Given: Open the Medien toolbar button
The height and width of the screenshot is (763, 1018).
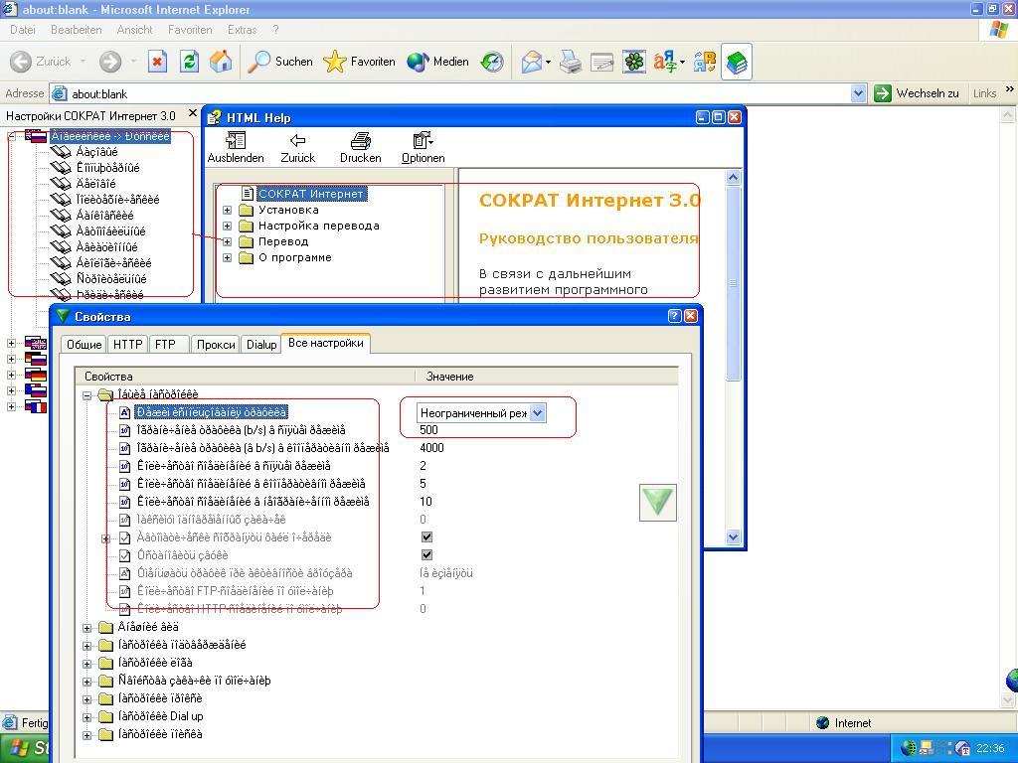Looking at the screenshot, I should [437, 62].
